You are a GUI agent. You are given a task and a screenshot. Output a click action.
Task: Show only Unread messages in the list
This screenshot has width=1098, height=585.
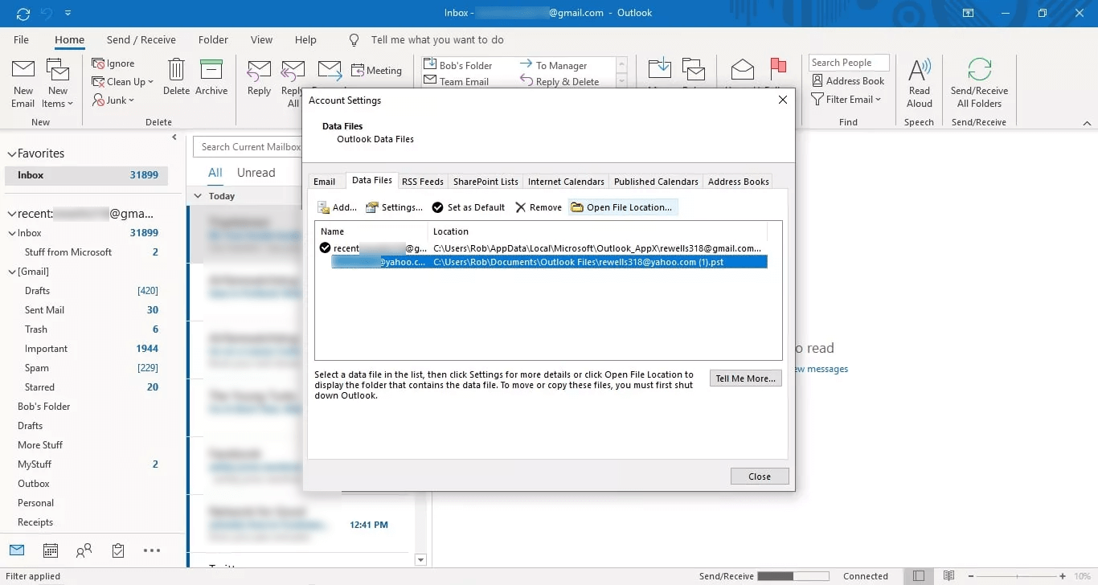click(256, 173)
